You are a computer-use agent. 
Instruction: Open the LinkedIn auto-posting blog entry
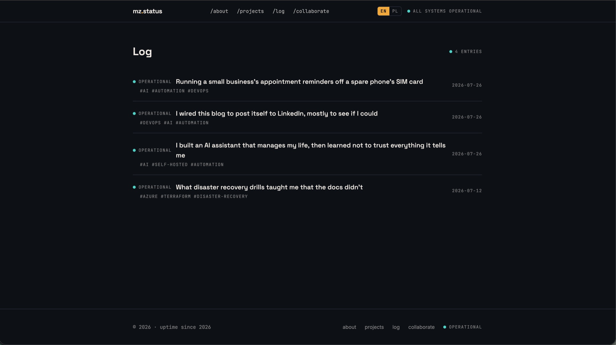click(x=277, y=113)
